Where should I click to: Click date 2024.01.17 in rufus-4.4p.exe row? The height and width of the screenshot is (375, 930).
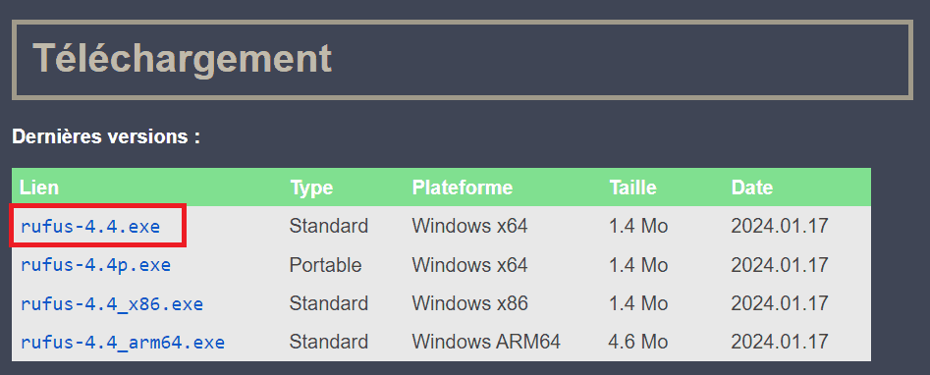pyautogui.click(x=780, y=265)
